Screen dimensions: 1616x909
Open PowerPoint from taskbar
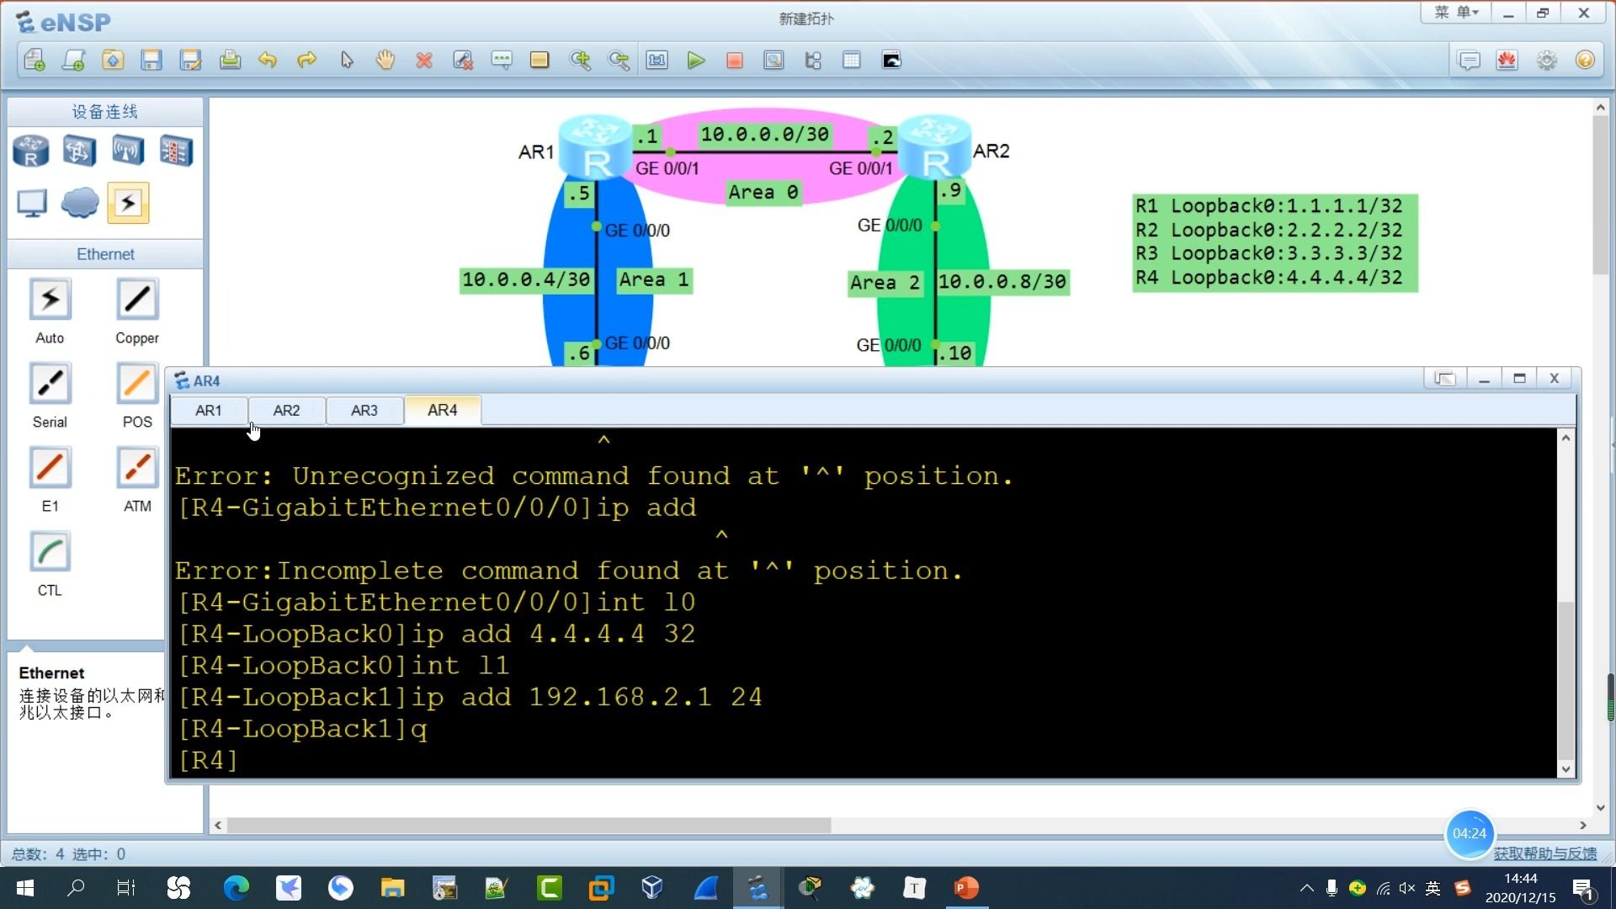[966, 888]
